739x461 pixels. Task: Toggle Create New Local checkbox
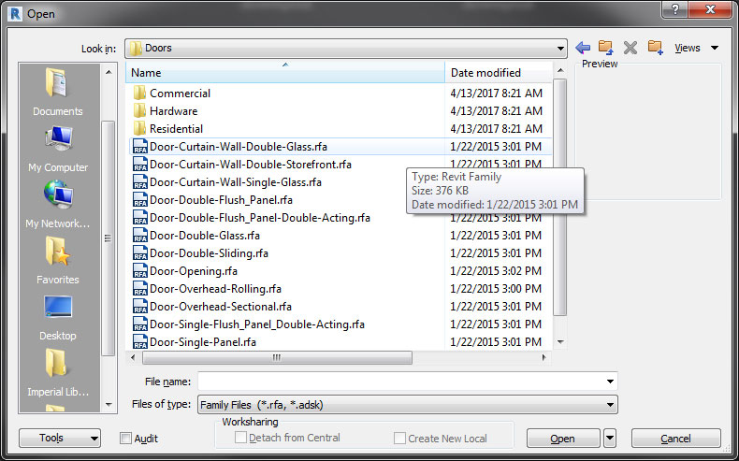[x=399, y=439]
